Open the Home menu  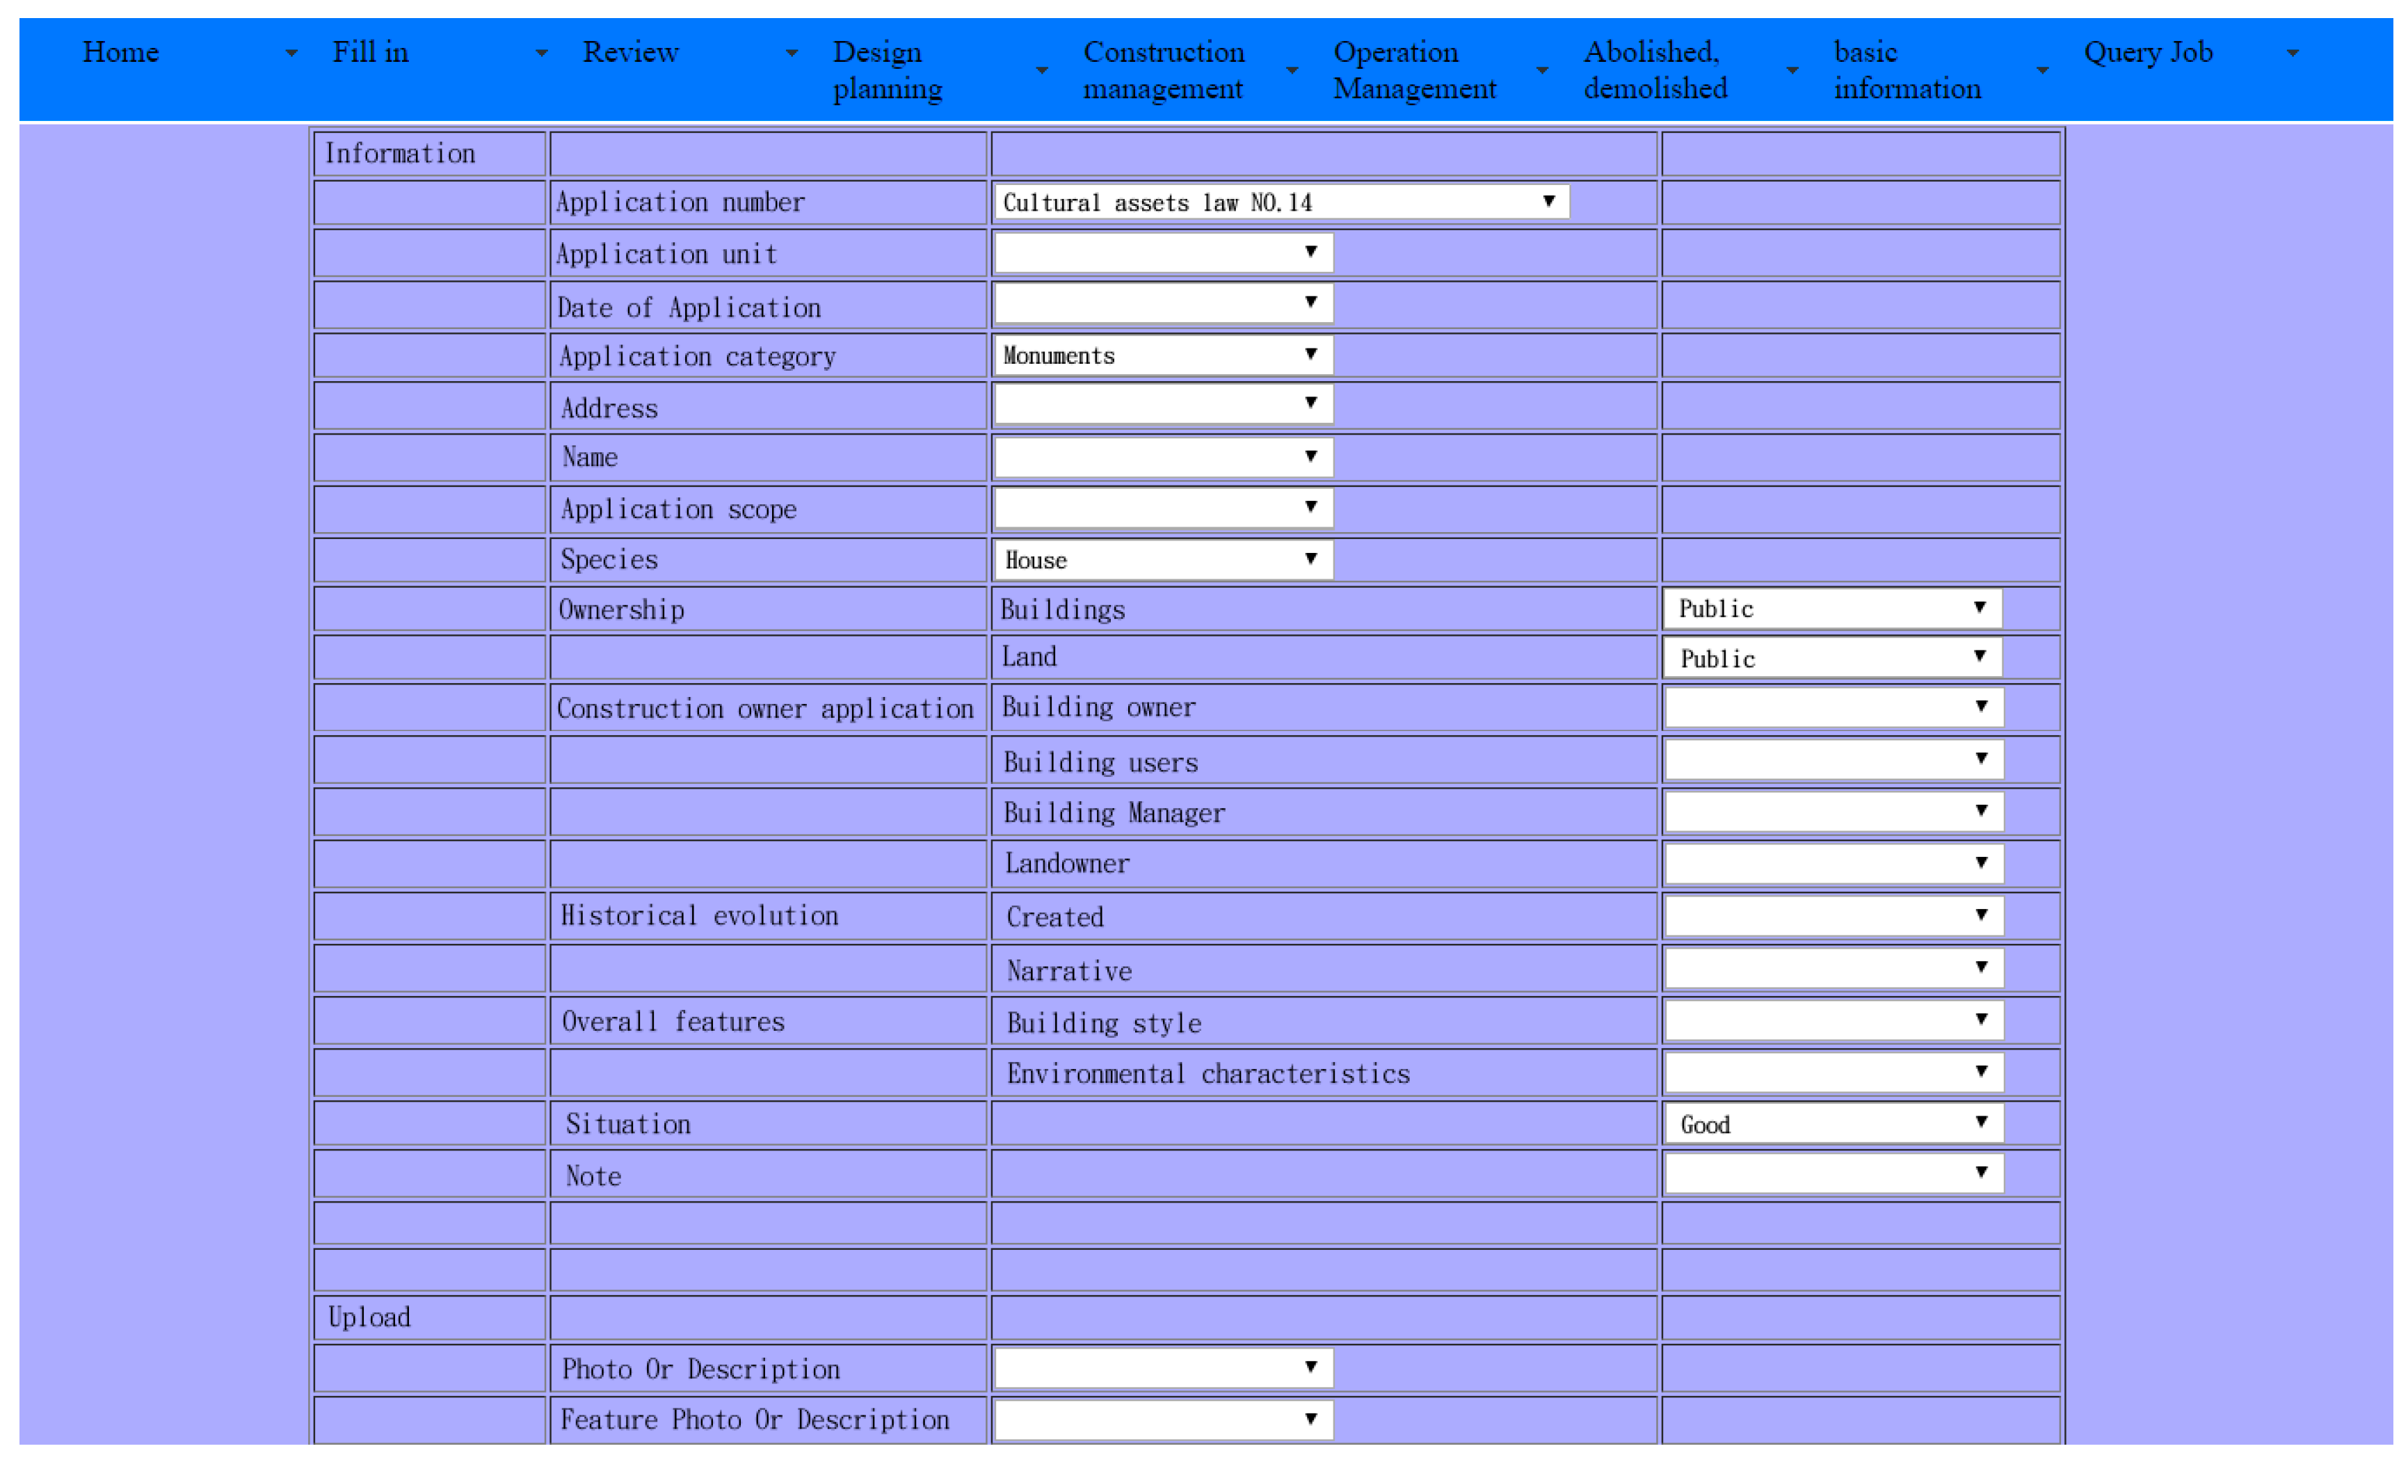120,51
